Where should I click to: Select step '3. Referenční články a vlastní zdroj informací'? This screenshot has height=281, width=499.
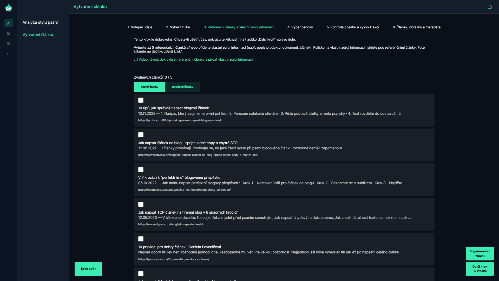[x=239, y=27]
